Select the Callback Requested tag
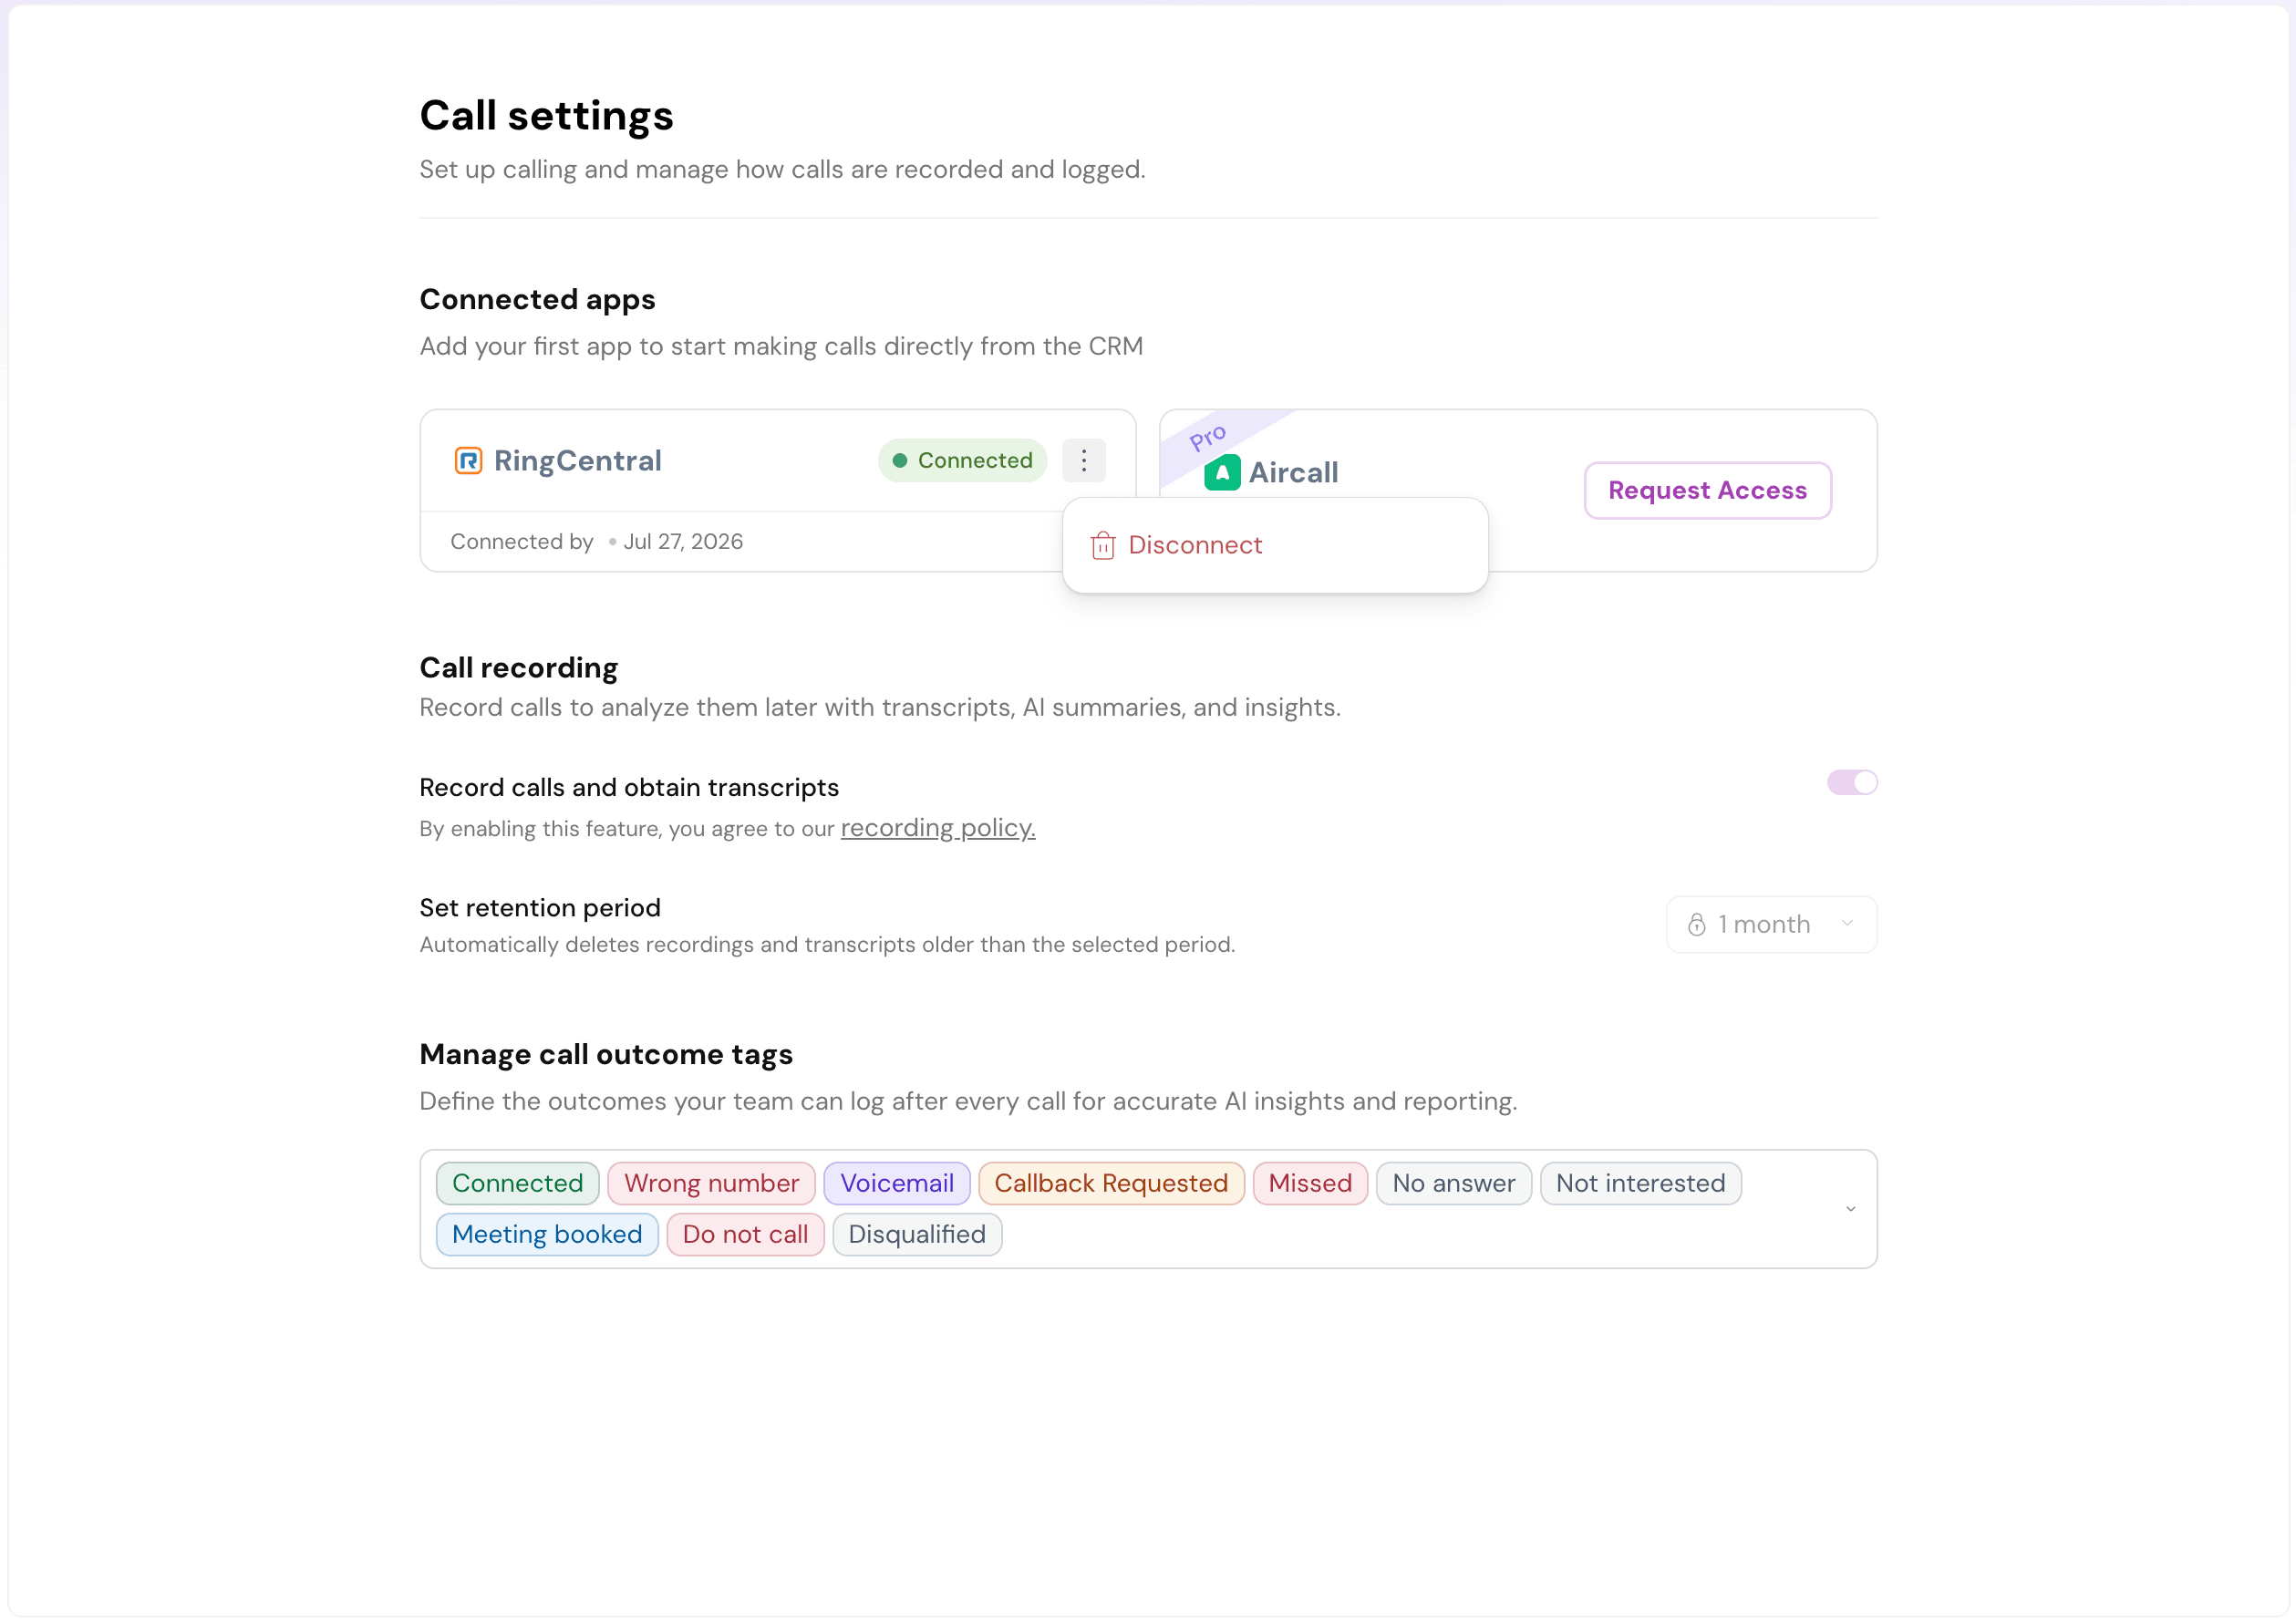Image resolution: width=2296 pixels, height=1623 pixels. [x=1110, y=1183]
